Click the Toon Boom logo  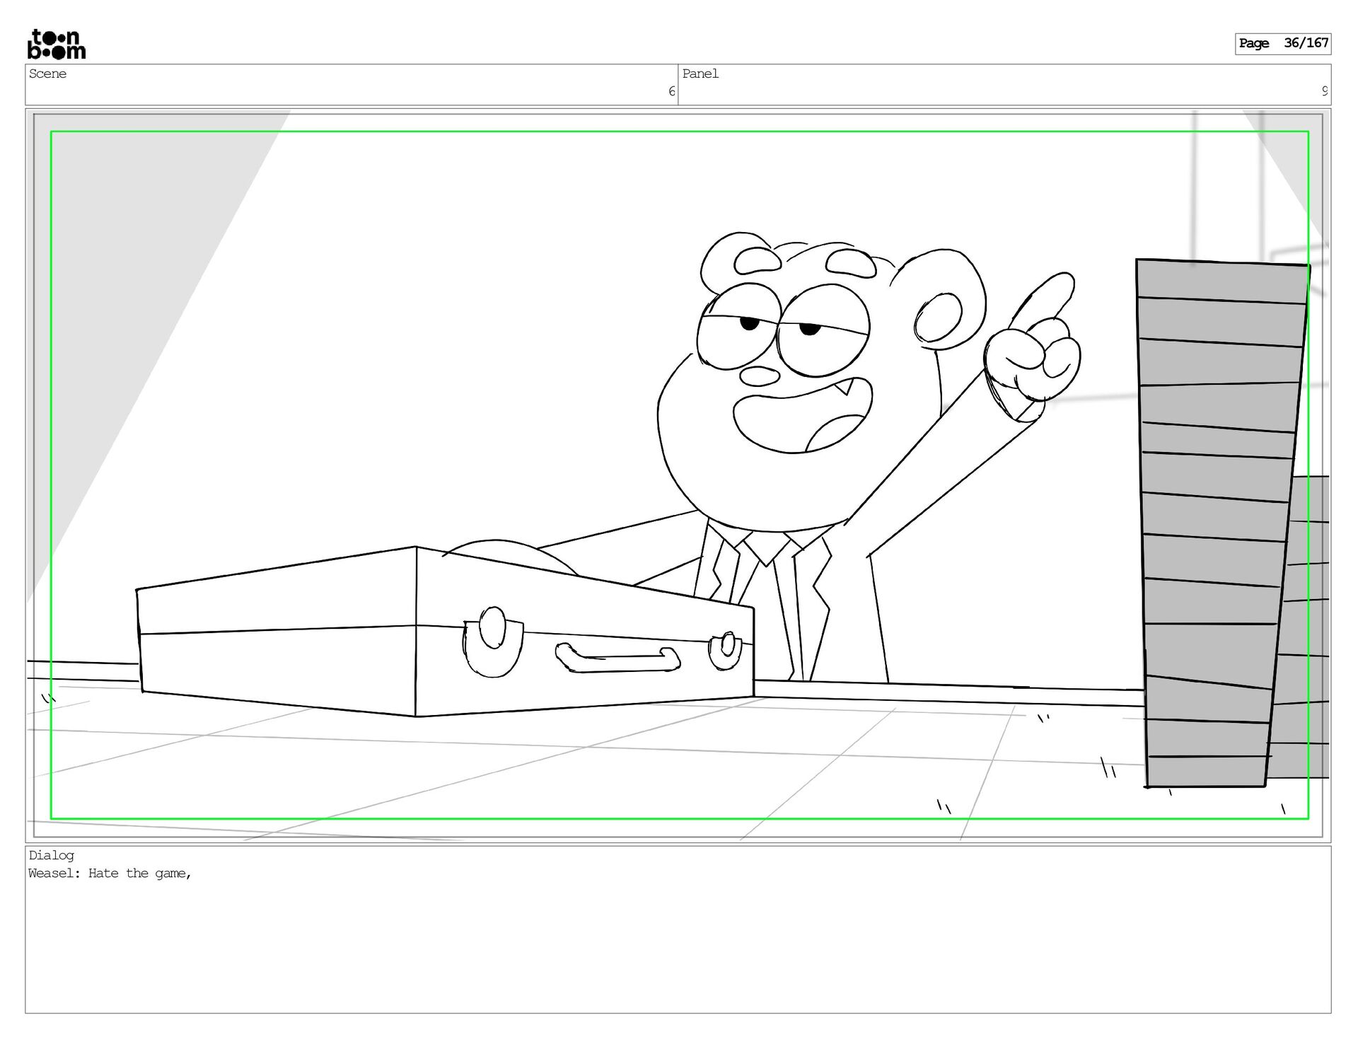(x=57, y=44)
